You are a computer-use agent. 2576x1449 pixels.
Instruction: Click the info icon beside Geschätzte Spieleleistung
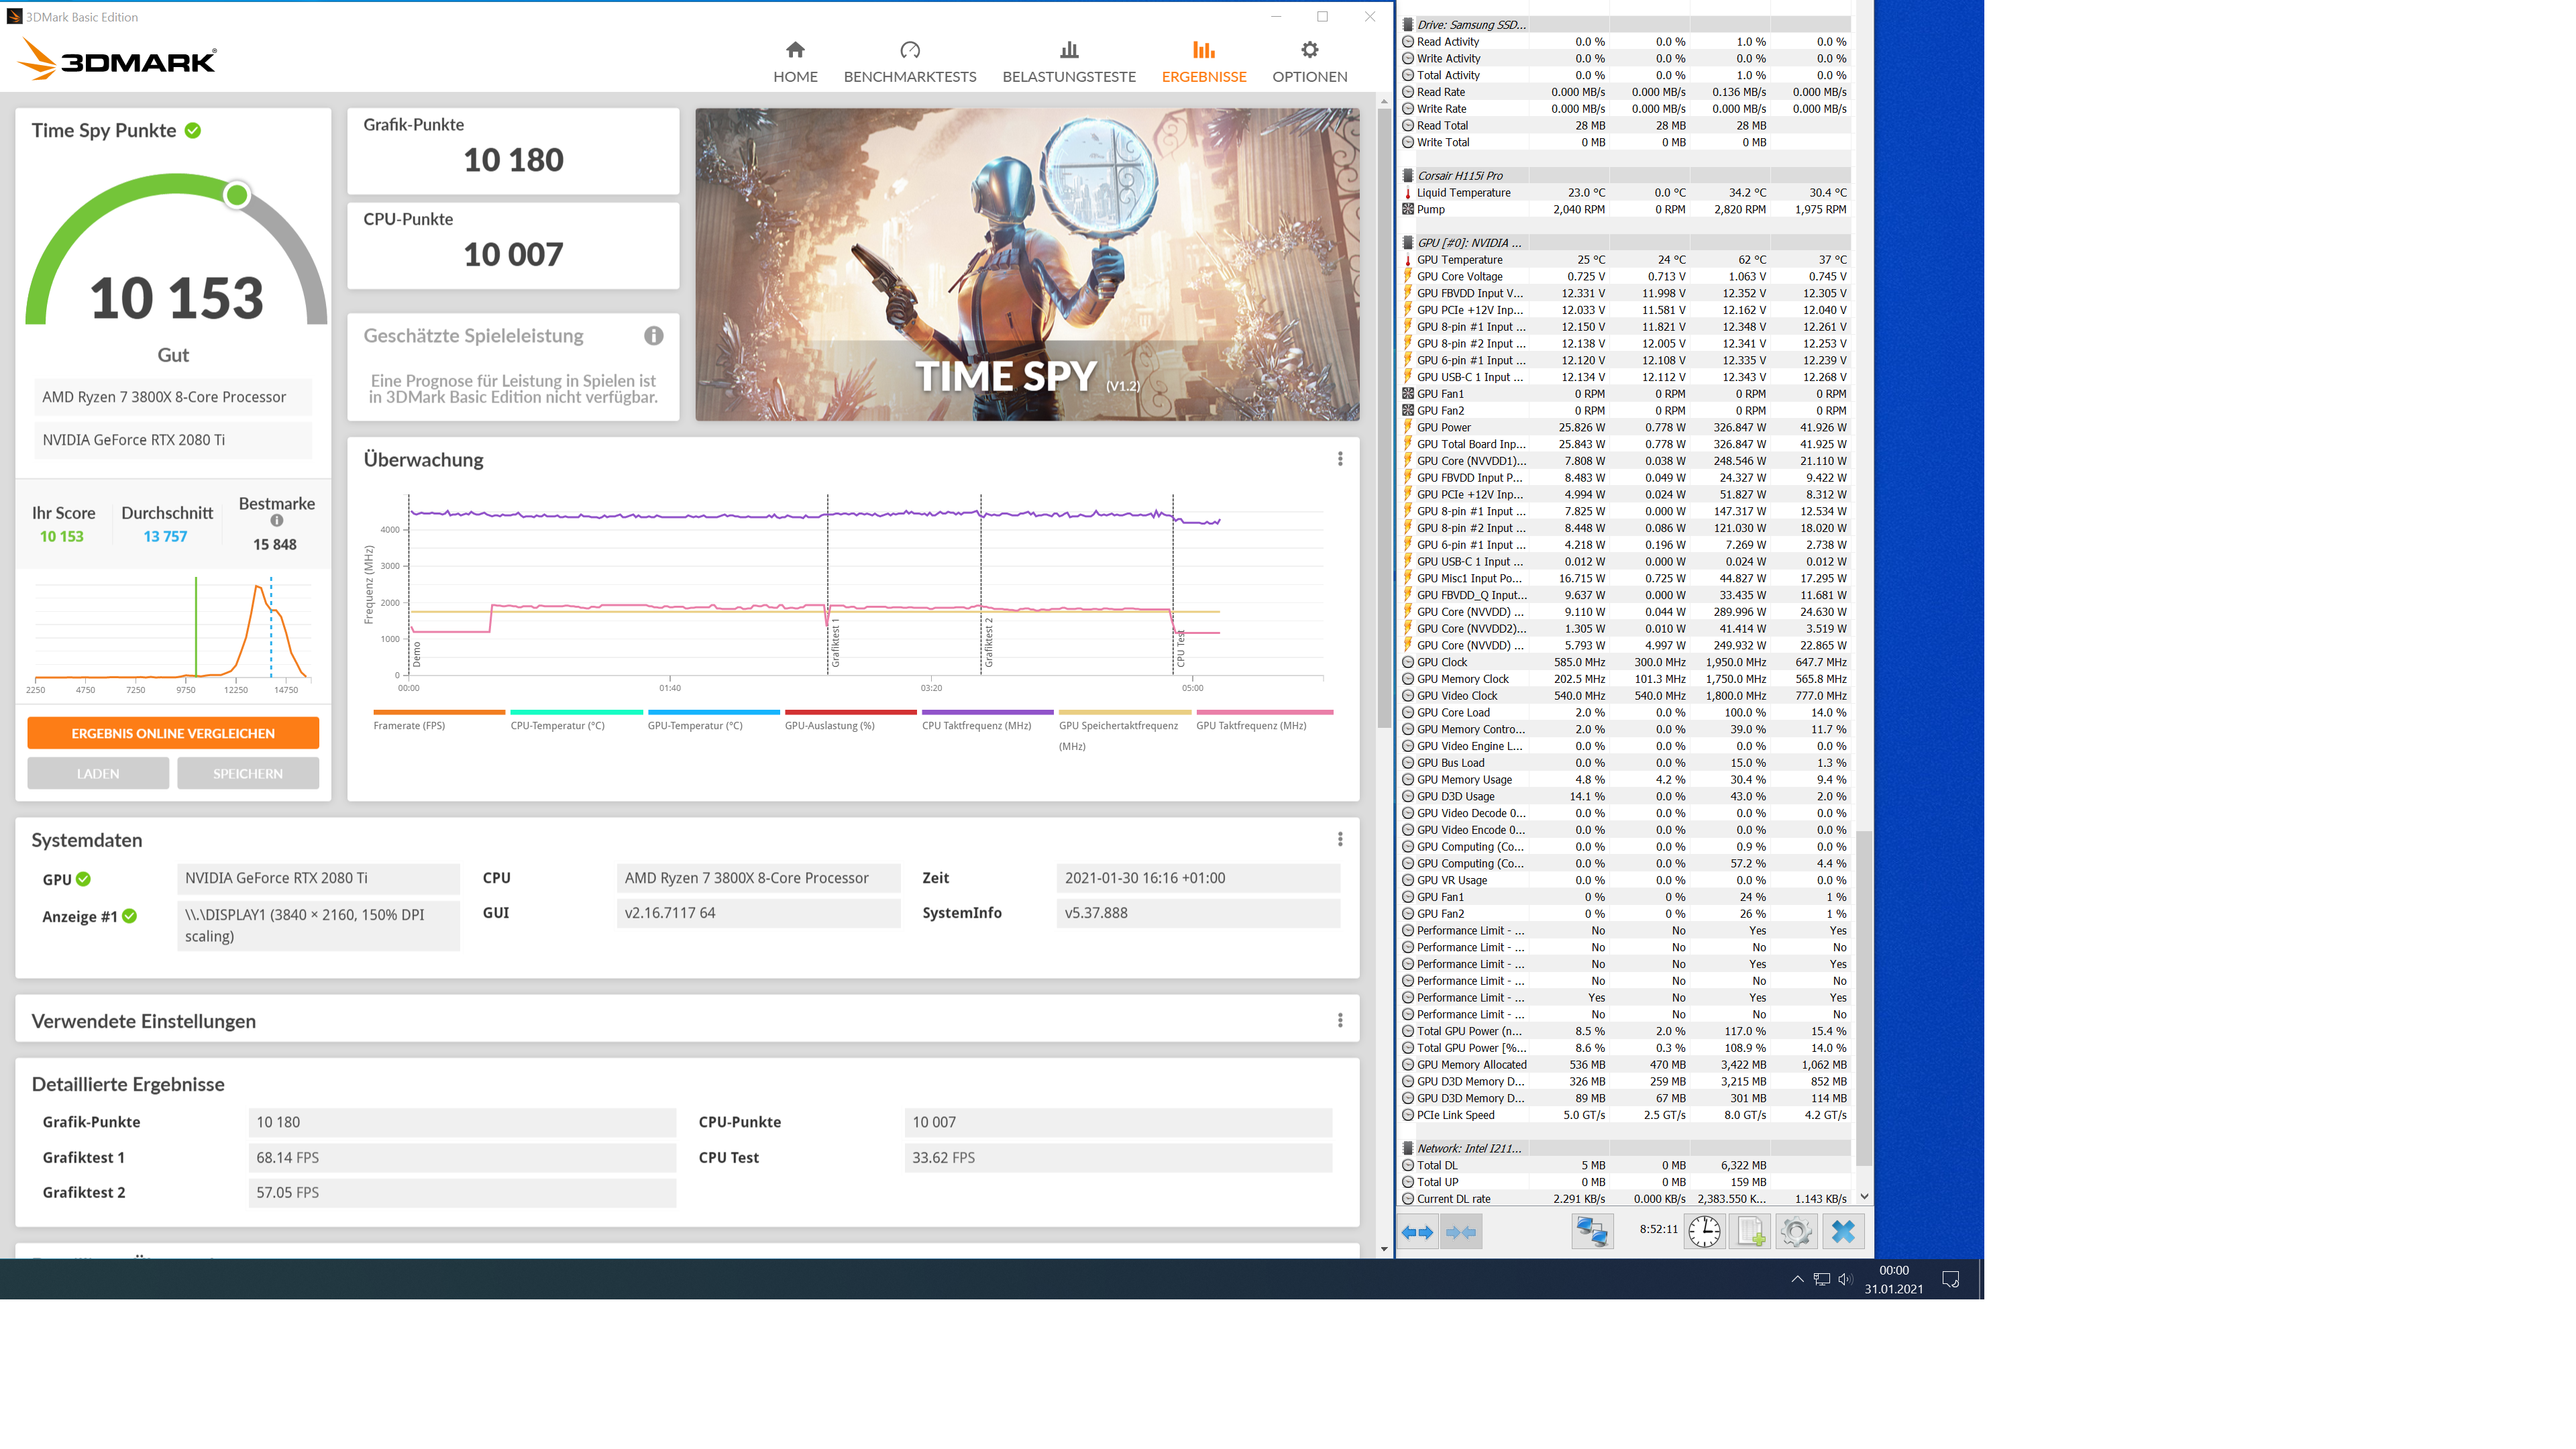pos(653,336)
